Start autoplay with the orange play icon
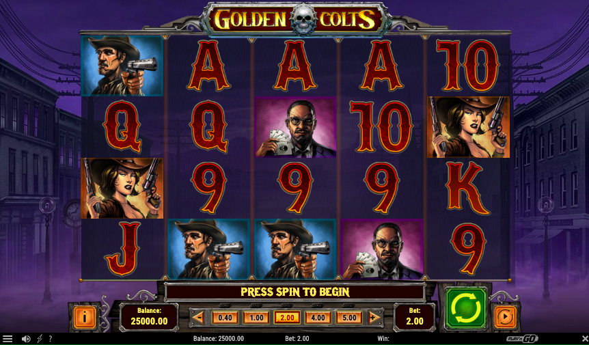The width and height of the screenshot is (589, 345). tap(504, 317)
